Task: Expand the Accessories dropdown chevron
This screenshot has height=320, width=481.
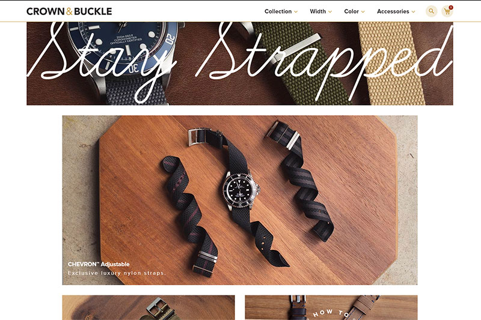Action: 413,11
